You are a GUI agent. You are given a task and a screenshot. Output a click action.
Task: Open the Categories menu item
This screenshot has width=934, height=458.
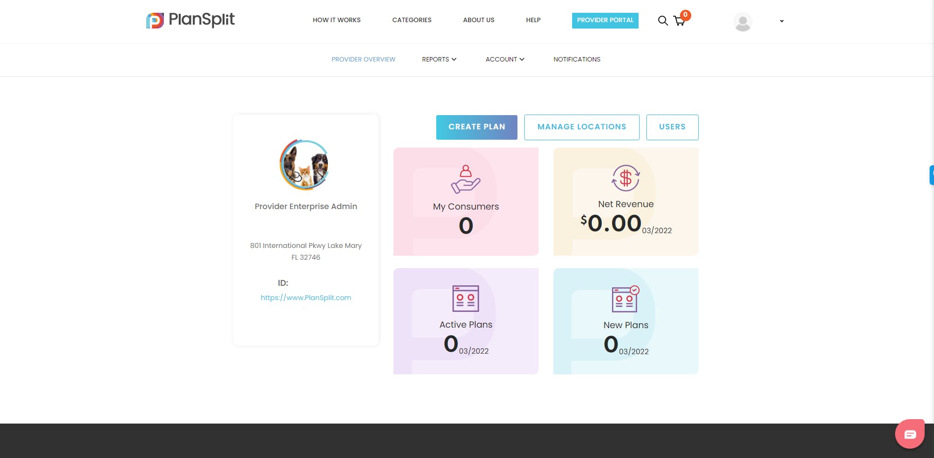point(412,20)
